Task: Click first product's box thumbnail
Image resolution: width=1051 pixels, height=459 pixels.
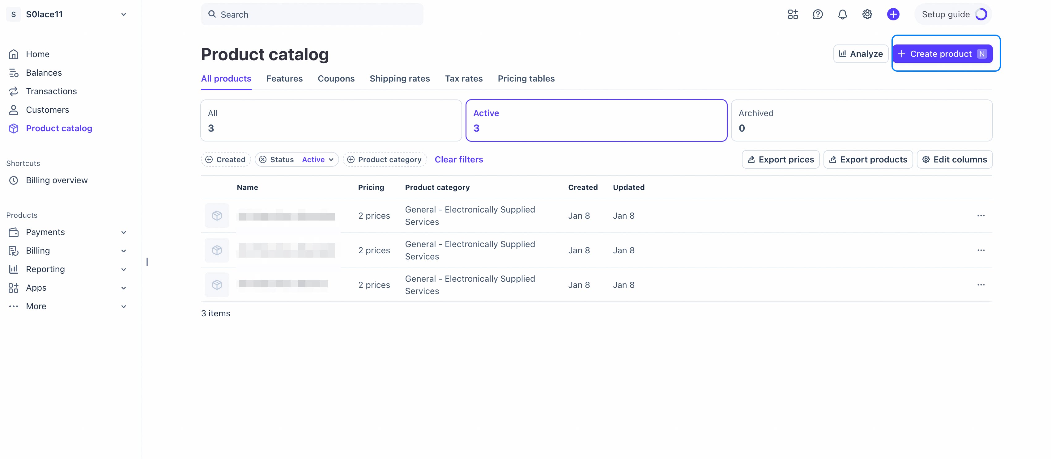Action: tap(217, 216)
